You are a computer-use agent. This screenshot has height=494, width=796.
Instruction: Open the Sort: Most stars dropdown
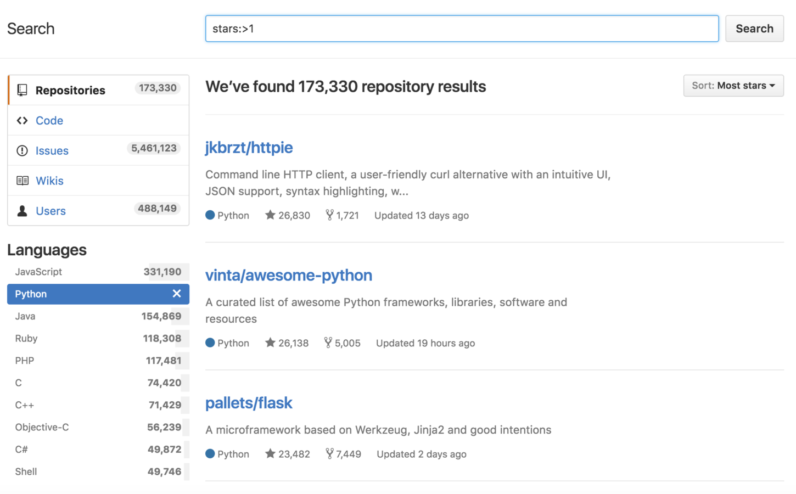pyautogui.click(x=733, y=86)
